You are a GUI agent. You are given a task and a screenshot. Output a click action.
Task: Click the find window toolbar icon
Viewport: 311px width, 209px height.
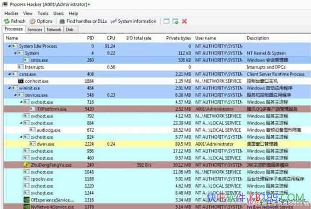[167, 21]
